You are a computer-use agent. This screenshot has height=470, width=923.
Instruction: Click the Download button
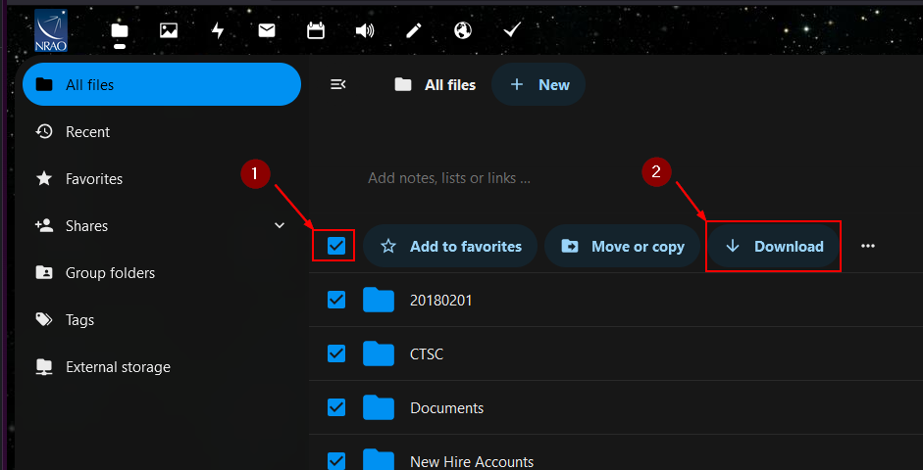[774, 247]
